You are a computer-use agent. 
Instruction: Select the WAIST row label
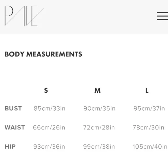(15, 127)
